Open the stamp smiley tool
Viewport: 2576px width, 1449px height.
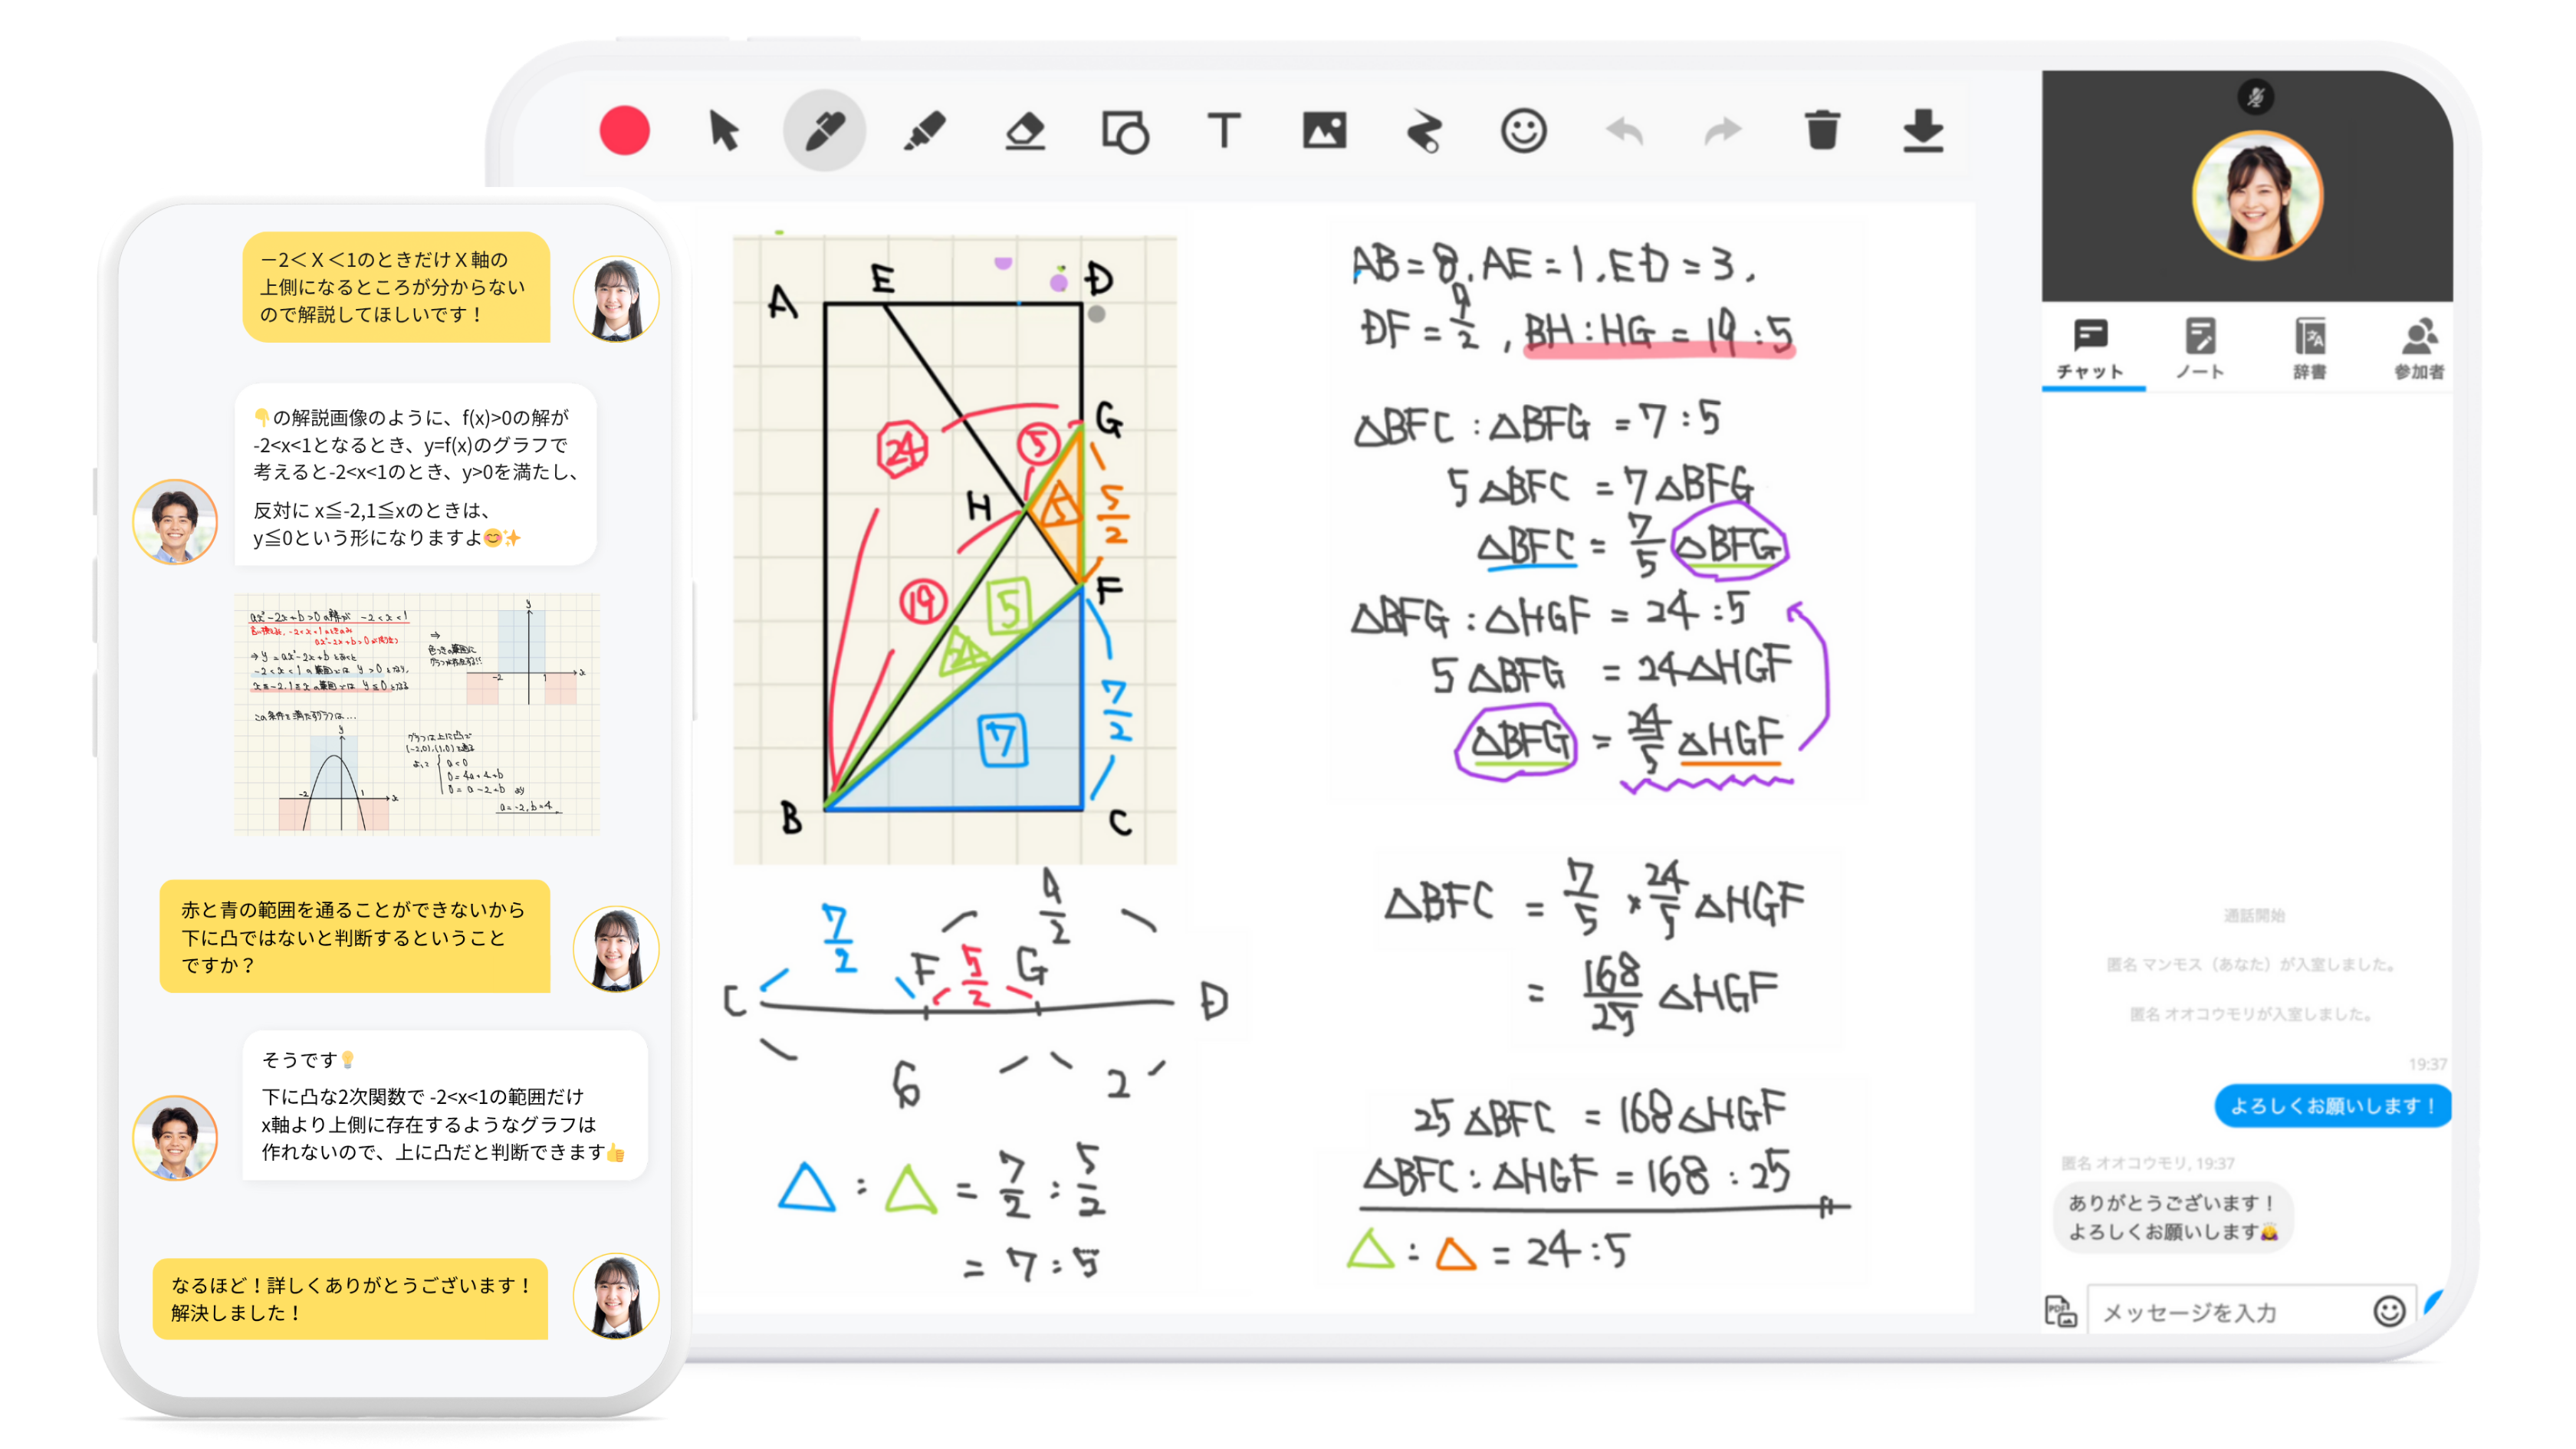click(x=1523, y=131)
